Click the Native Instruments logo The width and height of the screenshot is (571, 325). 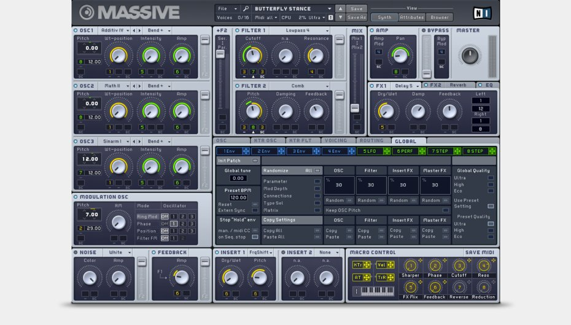click(x=482, y=13)
